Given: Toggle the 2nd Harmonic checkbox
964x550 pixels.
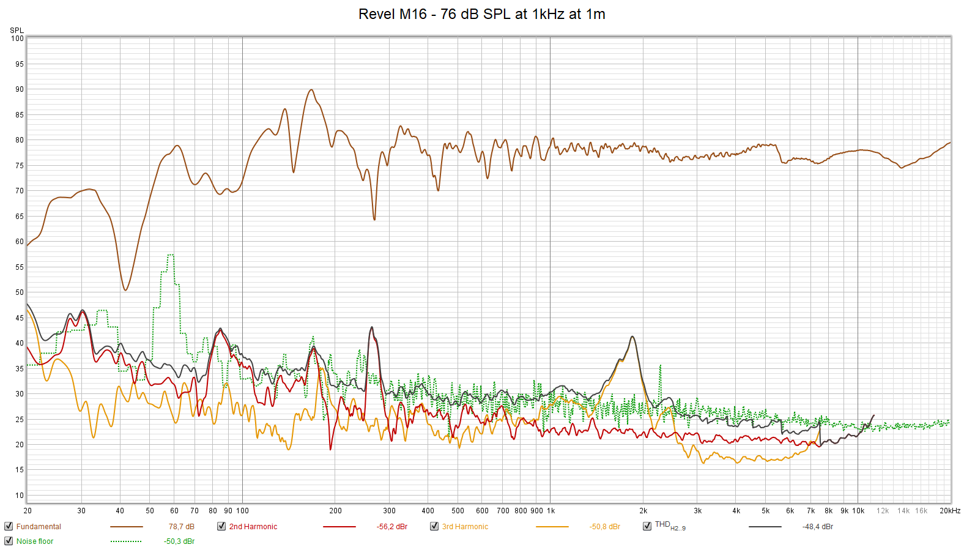Looking at the screenshot, I should tap(221, 526).
